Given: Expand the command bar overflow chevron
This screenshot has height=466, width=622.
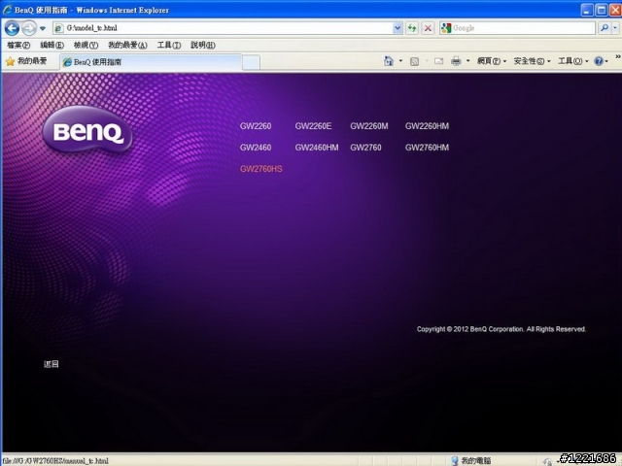Looking at the screenshot, I should point(618,57).
